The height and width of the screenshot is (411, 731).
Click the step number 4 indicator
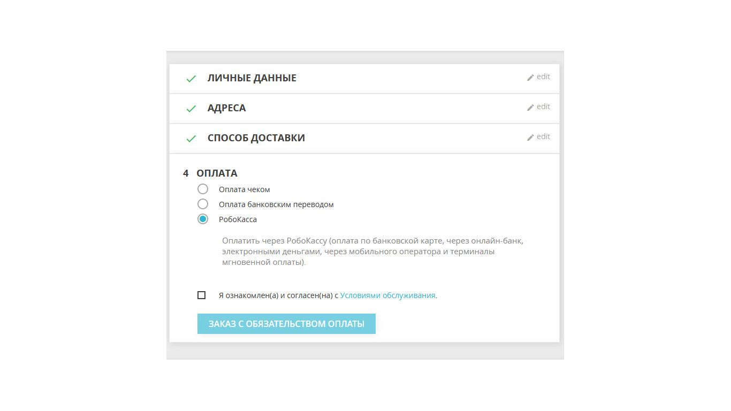pos(186,173)
